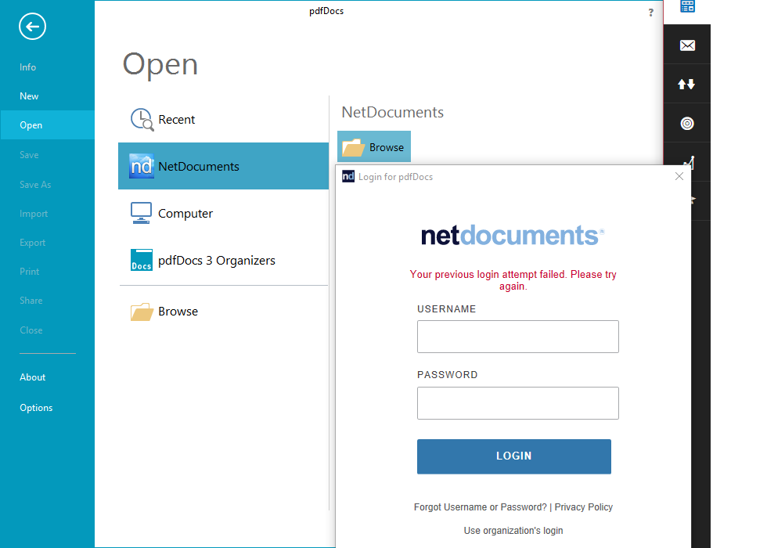Click the help question mark icon
The width and height of the screenshot is (767, 548).
[x=650, y=13]
